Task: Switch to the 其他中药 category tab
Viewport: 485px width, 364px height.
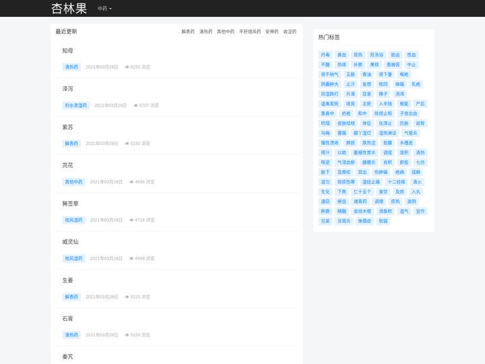Action: [x=226, y=32]
